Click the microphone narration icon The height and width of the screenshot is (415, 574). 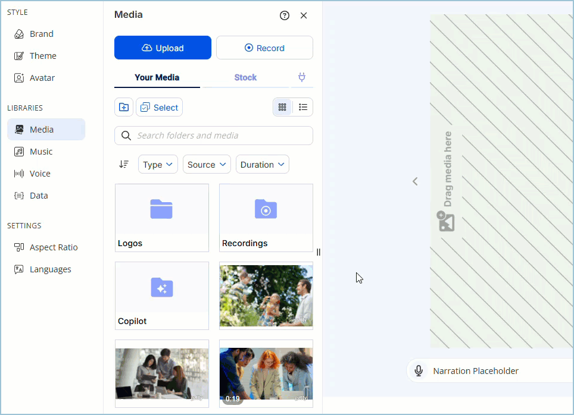[419, 371]
